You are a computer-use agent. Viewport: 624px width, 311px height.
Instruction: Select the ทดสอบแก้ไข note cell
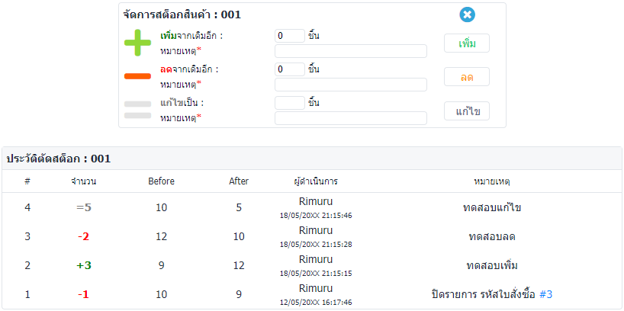point(492,207)
